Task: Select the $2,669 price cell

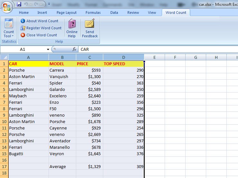Action: [89, 135]
